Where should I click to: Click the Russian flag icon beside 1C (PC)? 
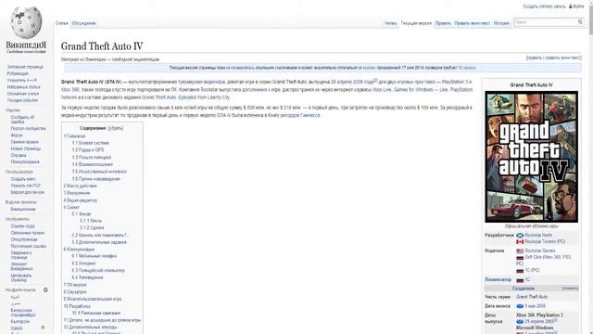(520, 270)
